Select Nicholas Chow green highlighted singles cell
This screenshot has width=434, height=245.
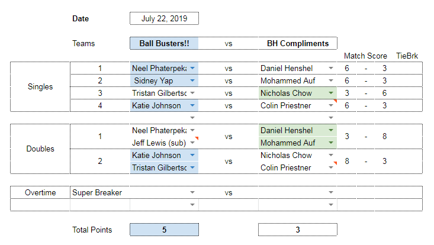coord(298,93)
